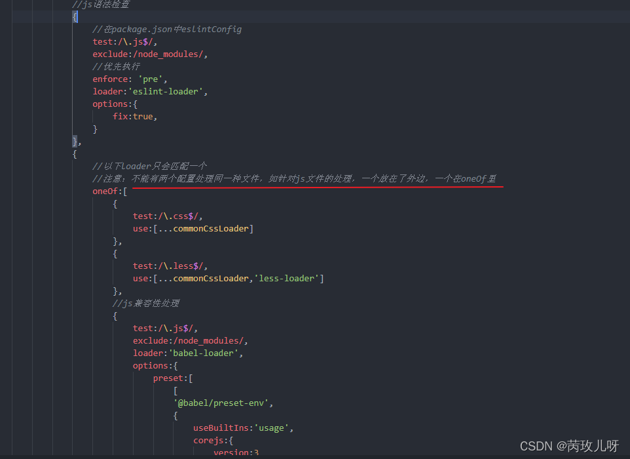This screenshot has height=459, width=630.
Task: Click the highlighted opening brace at top
Action: 75,17
